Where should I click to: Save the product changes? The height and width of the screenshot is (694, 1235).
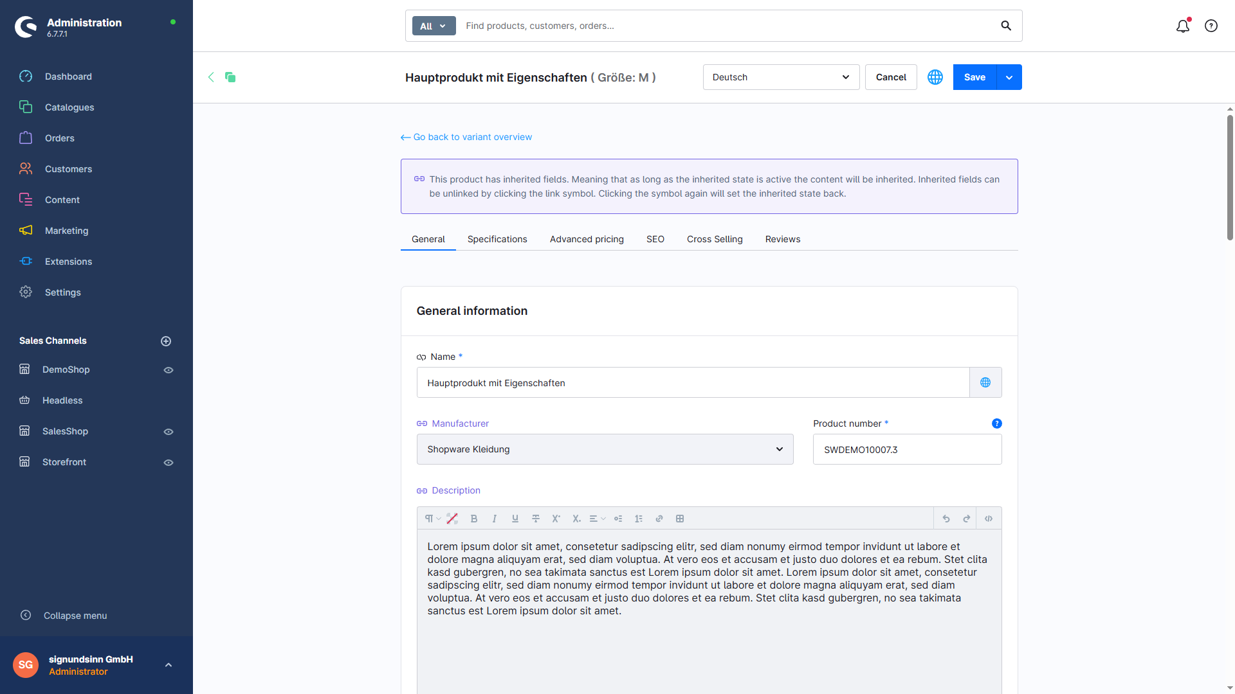(974, 76)
